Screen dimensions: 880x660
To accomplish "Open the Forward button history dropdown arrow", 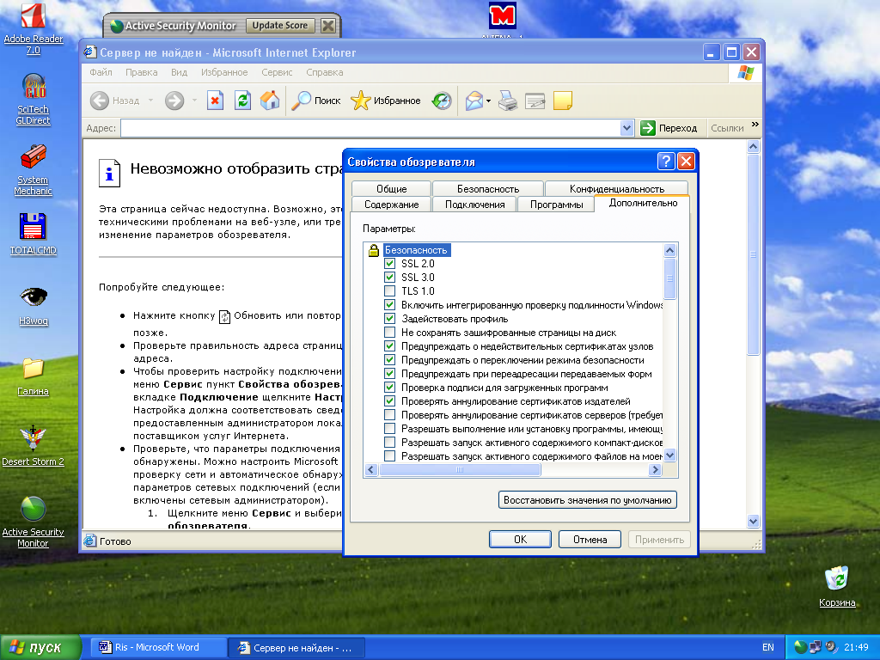I will tap(194, 101).
